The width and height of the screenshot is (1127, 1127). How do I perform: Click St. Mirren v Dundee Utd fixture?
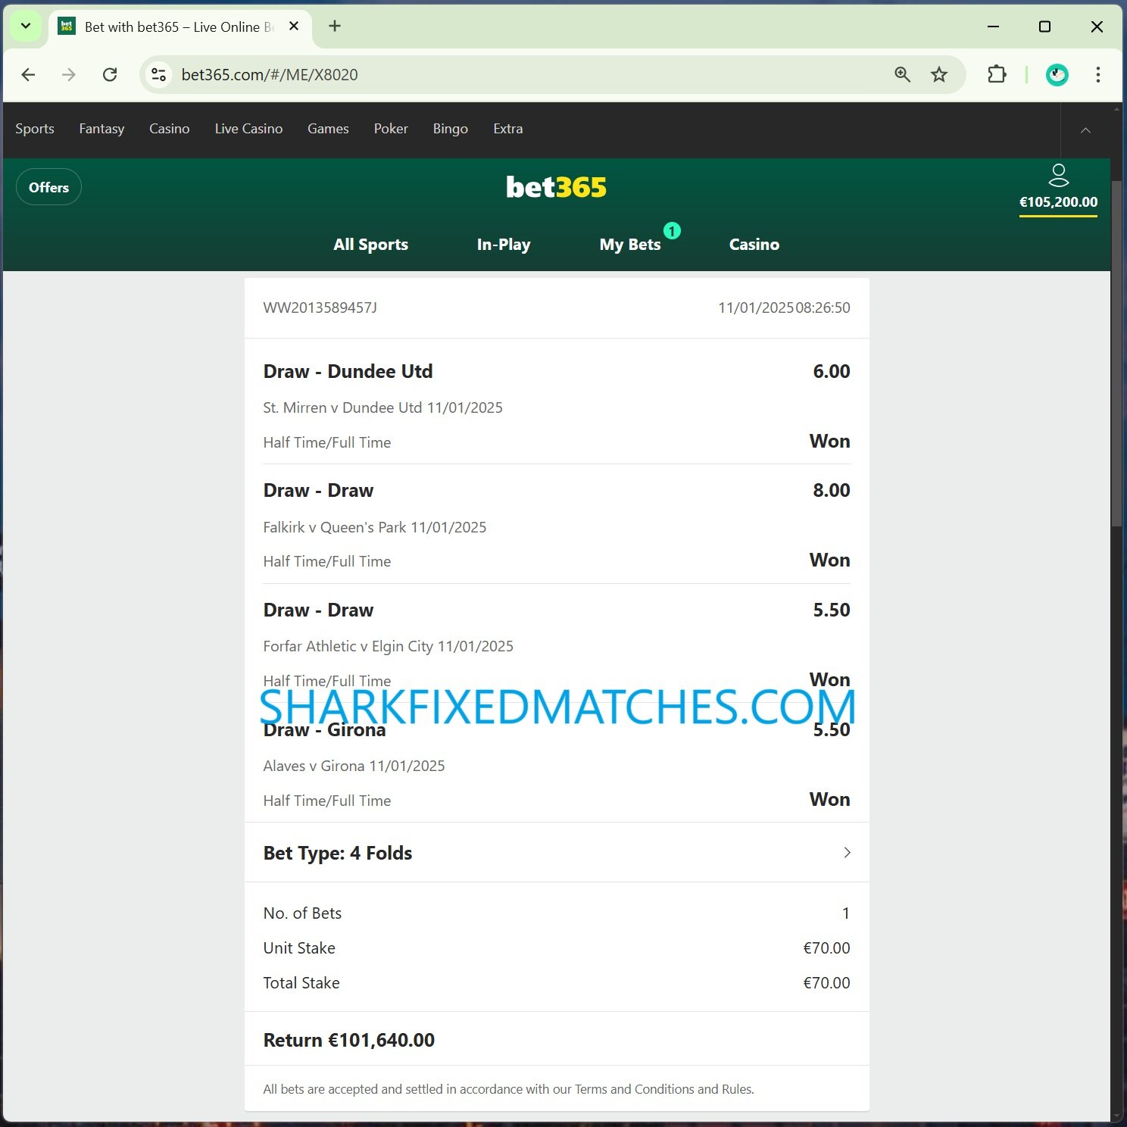click(x=382, y=407)
